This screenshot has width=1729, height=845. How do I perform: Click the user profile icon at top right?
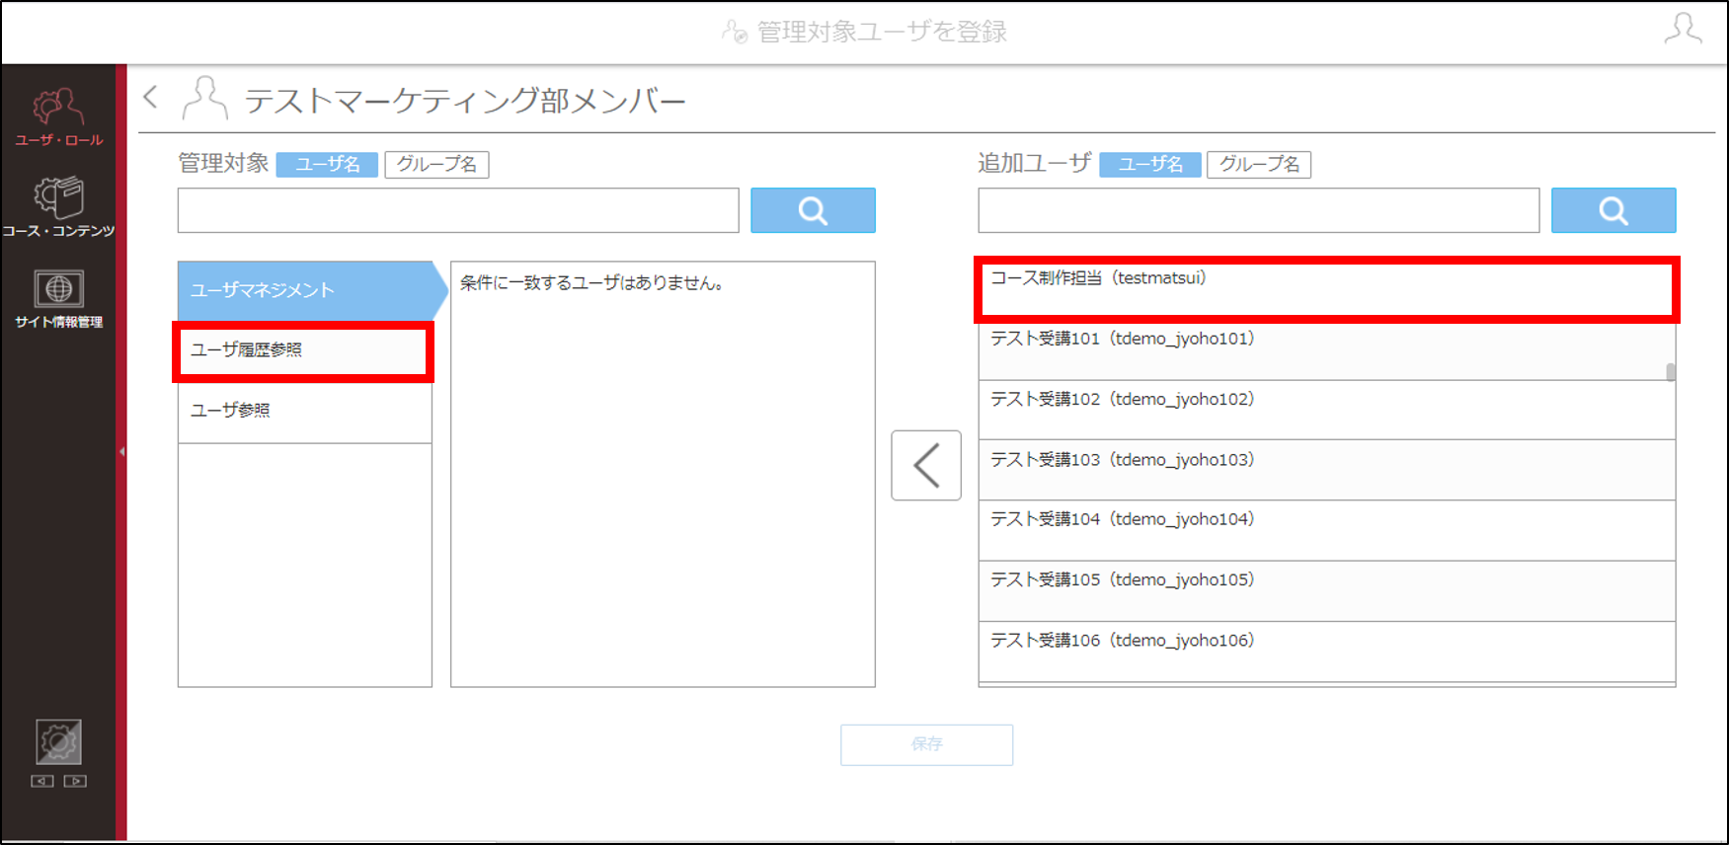1683,29
